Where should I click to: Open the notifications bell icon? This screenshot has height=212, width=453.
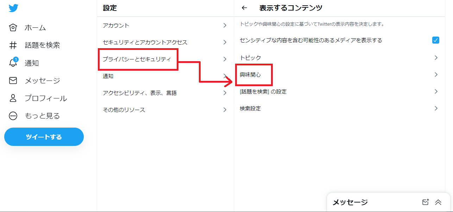tap(13, 63)
